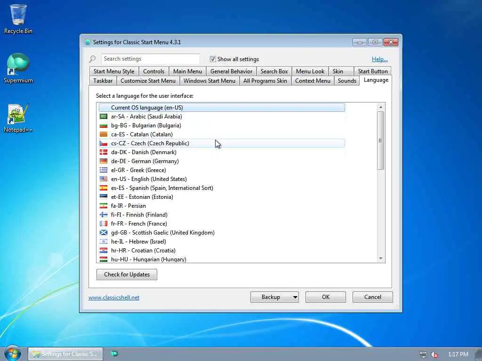Click the Israel flag icon

pos(104,241)
